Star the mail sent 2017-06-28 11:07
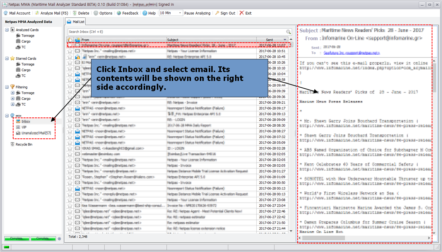This screenshot has height=252, width=442. pos(70,45)
